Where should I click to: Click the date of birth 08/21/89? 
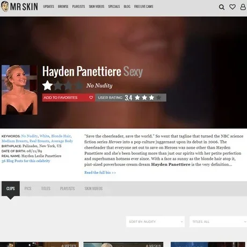point(34,151)
